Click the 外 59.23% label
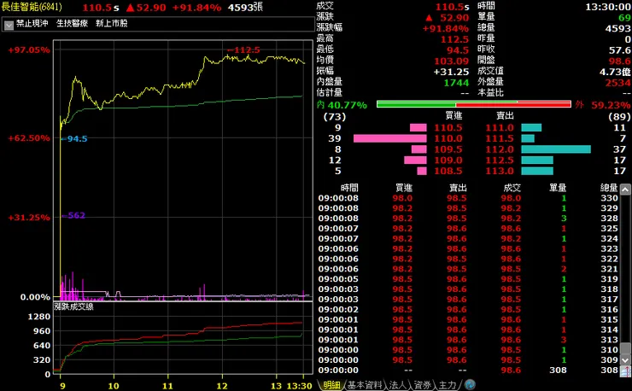Screen dimensions: 632x391 click(603, 105)
